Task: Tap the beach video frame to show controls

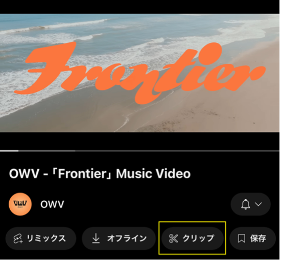Action: (x=139, y=73)
